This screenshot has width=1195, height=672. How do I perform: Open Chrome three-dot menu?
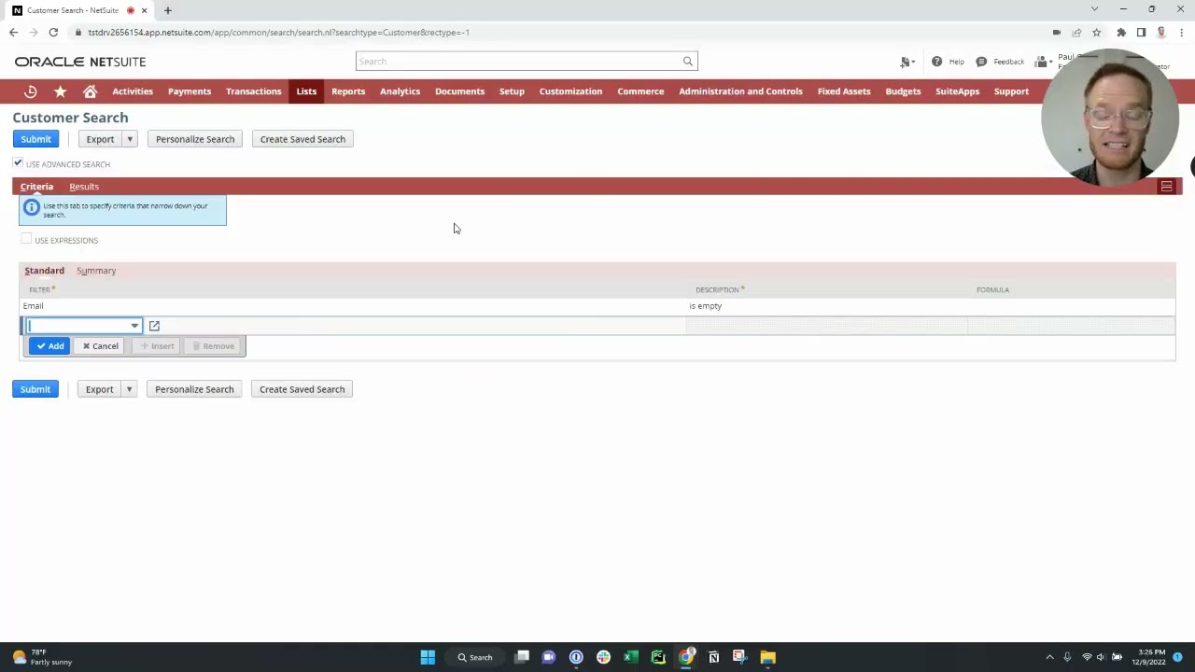1181,32
